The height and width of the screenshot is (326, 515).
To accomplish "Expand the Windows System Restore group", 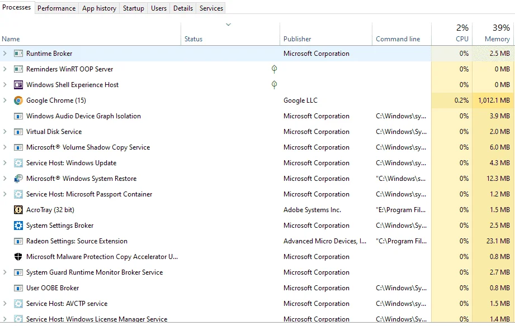I will coord(4,179).
